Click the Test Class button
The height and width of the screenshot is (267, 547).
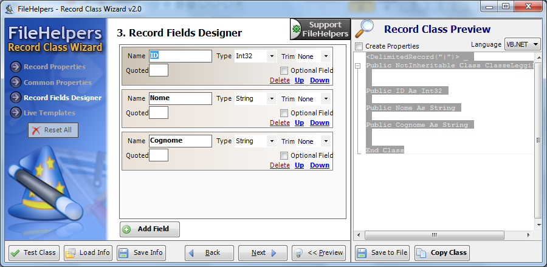click(34, 252)
